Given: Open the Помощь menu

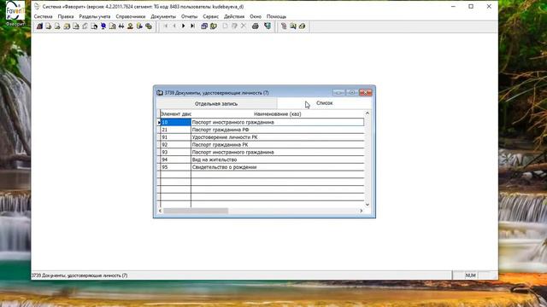Looking at the screenshot, I should (x=276, y=16).
